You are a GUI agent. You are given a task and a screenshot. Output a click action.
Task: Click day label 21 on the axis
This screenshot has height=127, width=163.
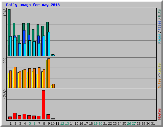click(x=105, y=124)
